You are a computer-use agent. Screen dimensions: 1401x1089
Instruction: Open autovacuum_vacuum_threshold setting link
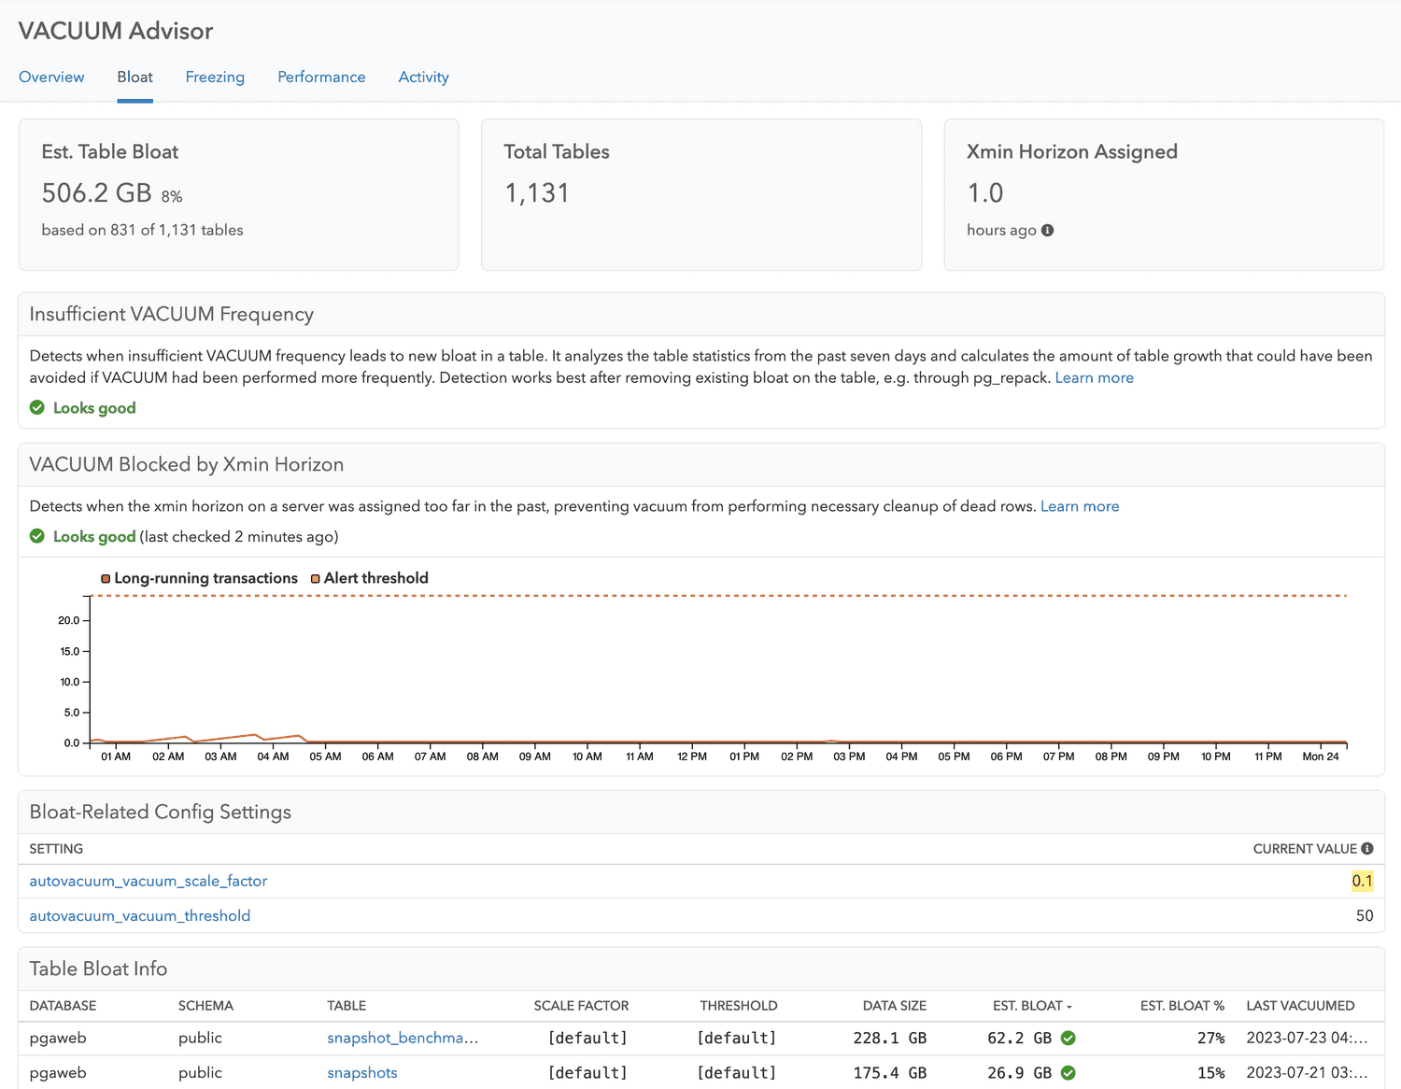[140, 916]
